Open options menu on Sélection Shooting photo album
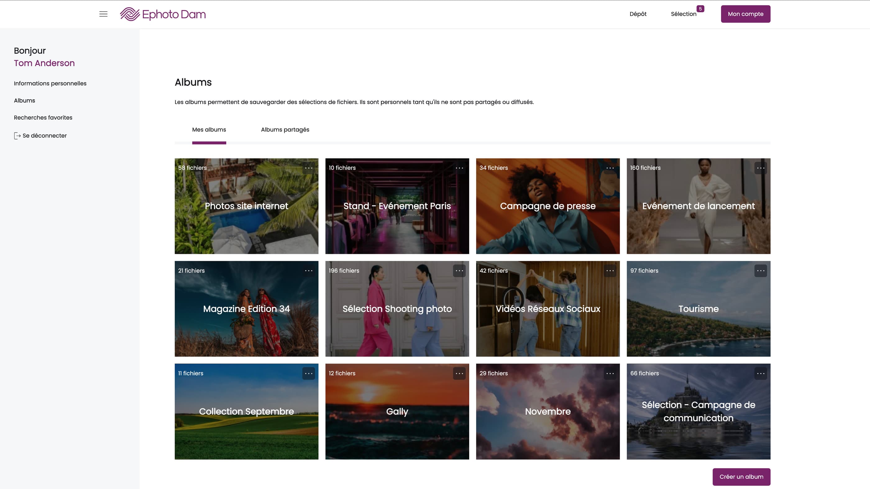Screen dimensions: 870x489 [x=460, y=270]
